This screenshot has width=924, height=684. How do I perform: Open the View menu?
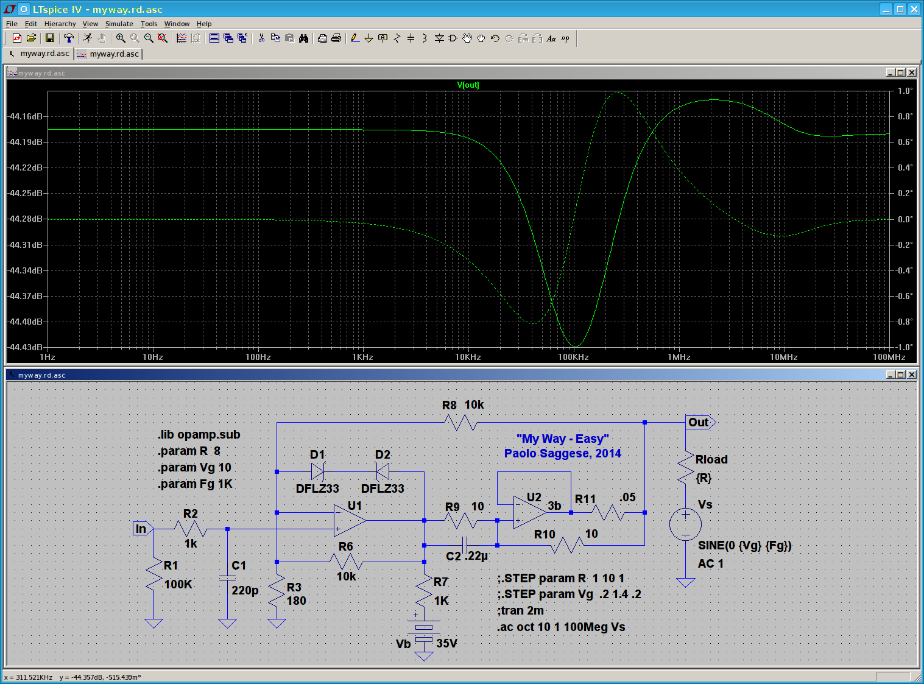pos(90,24)
